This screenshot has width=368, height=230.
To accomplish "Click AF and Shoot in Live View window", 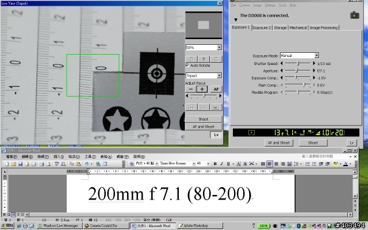I will pyautogui.click(x=204, y=126).
